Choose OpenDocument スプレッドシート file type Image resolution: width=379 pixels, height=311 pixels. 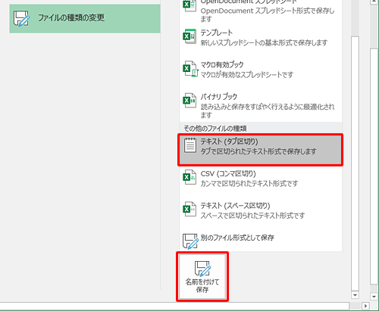(x=261, y=11)
